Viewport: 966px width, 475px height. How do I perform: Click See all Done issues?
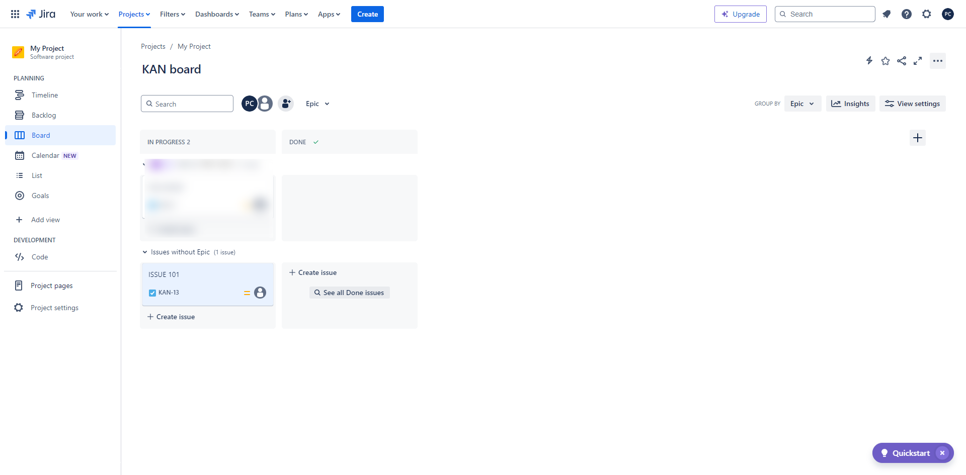349,293
